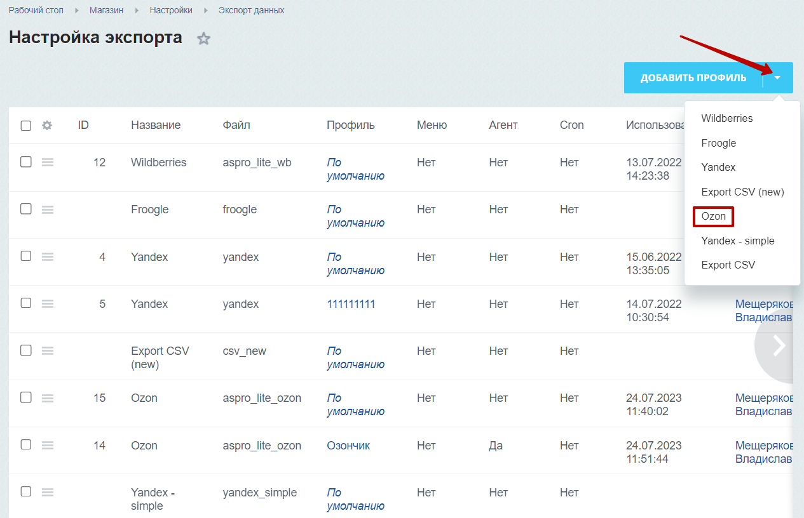Click the date 13.07.2022 14:23:38
The height and width of the screenshot is (518, 804).
click(x=654, y=169)
